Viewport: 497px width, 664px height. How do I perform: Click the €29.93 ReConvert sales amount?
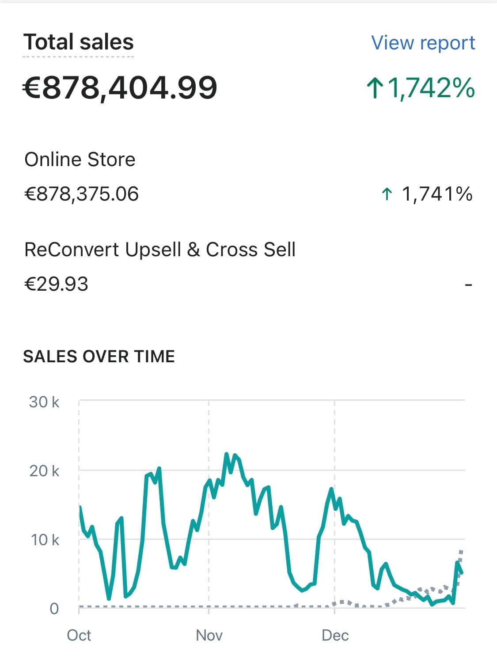(57, 284)
